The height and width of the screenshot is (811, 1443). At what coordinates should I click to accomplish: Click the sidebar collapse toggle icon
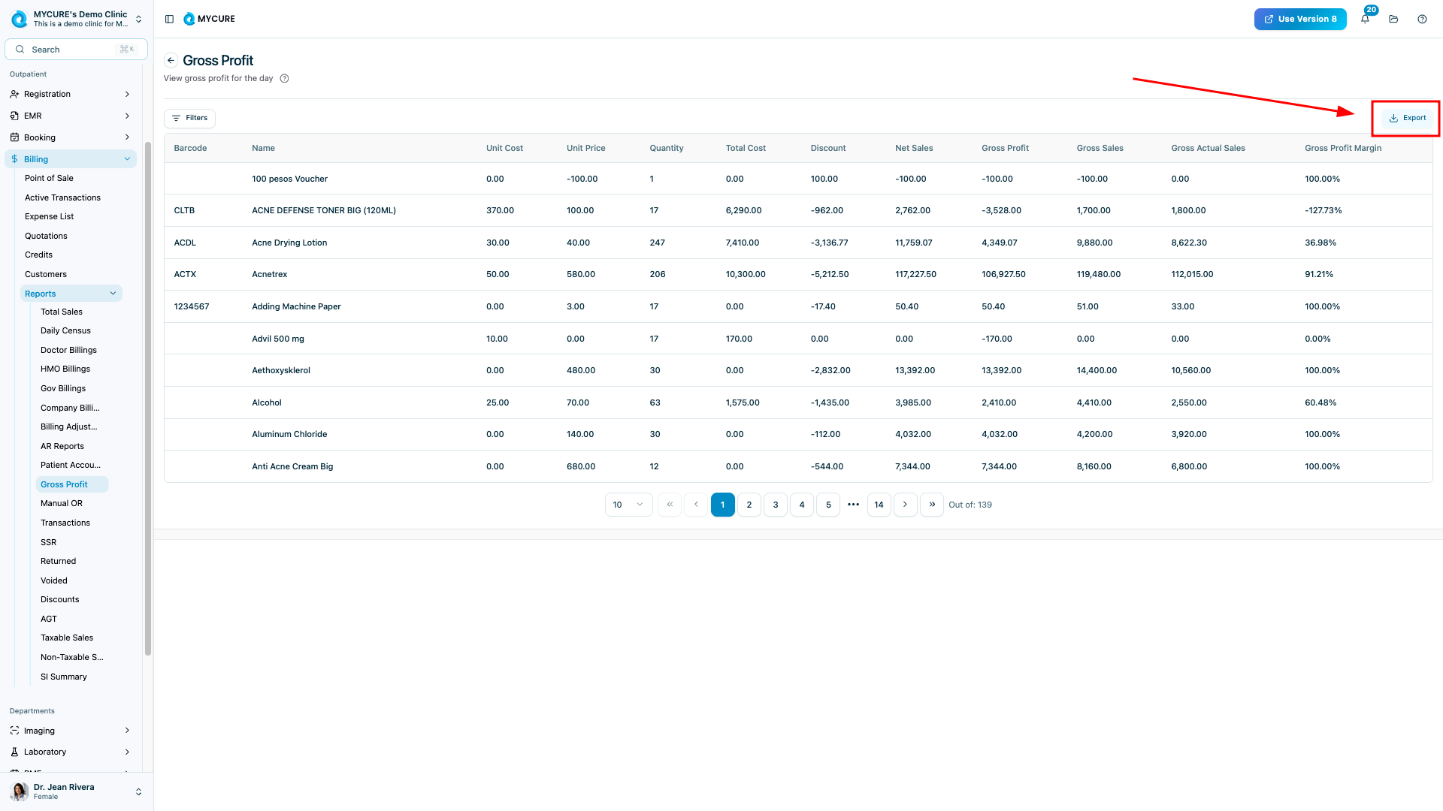(x=169, y=19)
